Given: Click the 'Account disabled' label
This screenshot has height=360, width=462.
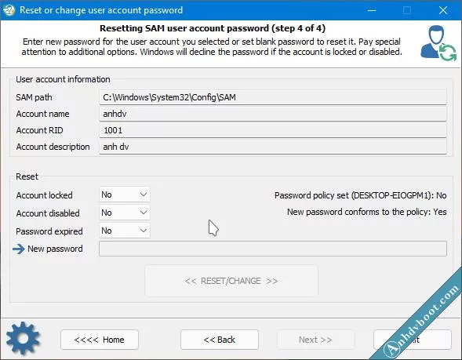Looking at the screenshot, I should 48,213.
